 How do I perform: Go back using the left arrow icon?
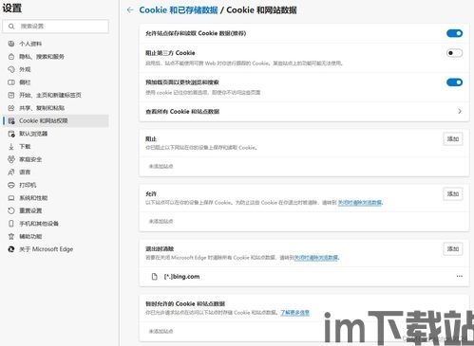tap(130, 10)
